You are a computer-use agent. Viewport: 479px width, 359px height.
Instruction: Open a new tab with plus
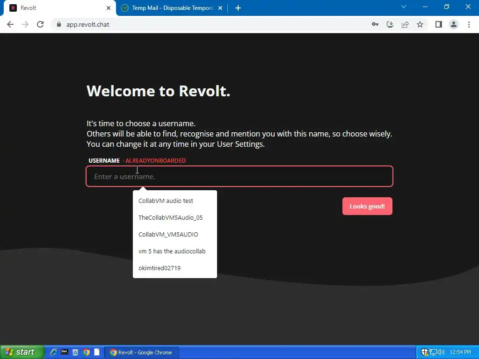pyautogui.click(x=238, y=8)
